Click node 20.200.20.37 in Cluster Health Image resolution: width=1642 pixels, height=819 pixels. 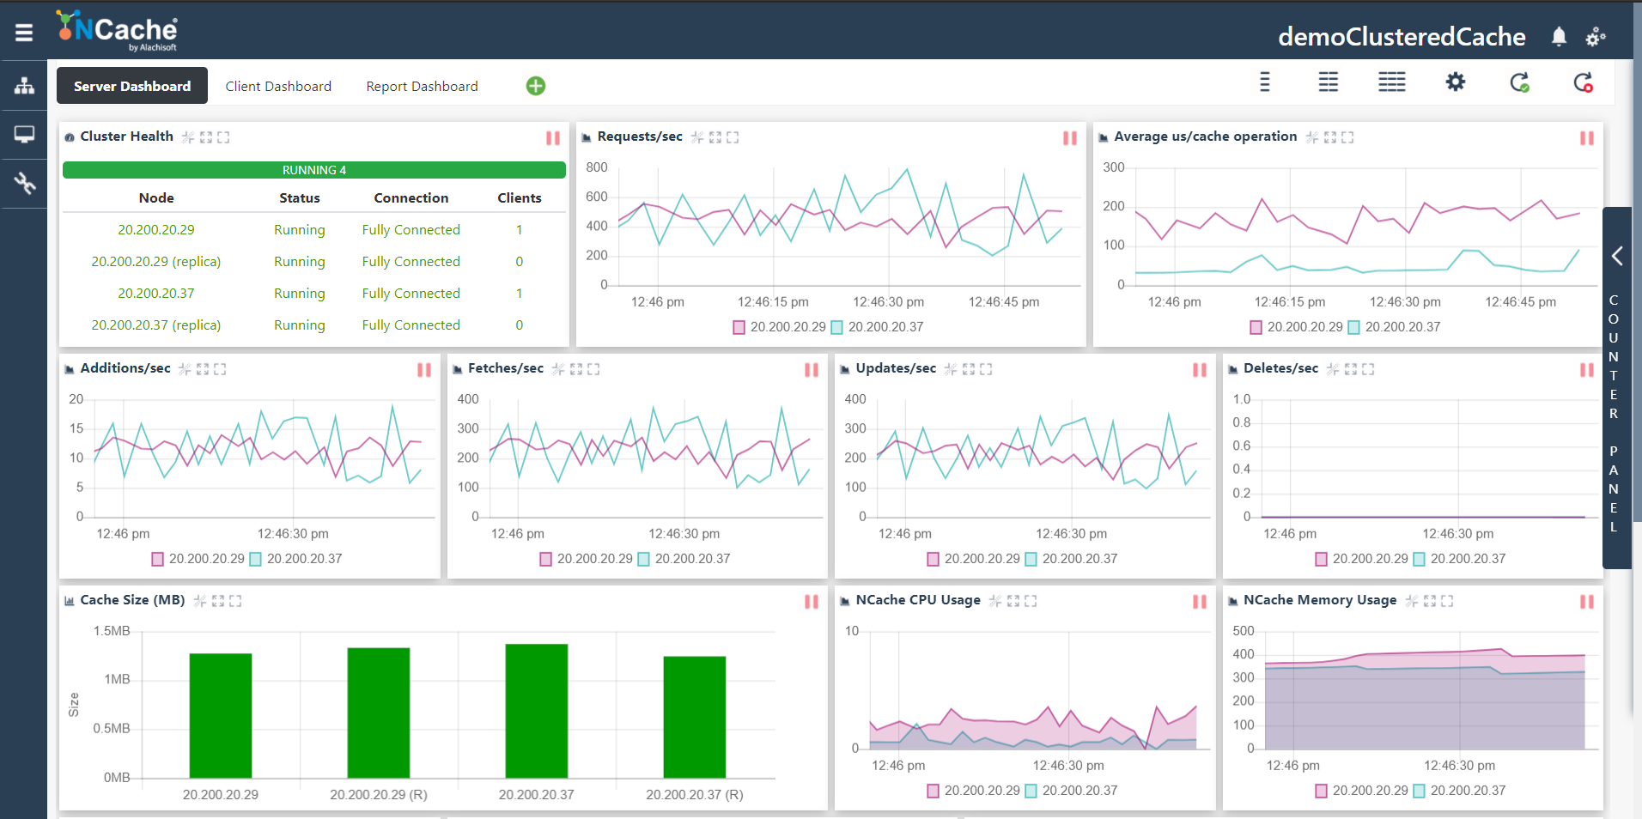point(156,294)
